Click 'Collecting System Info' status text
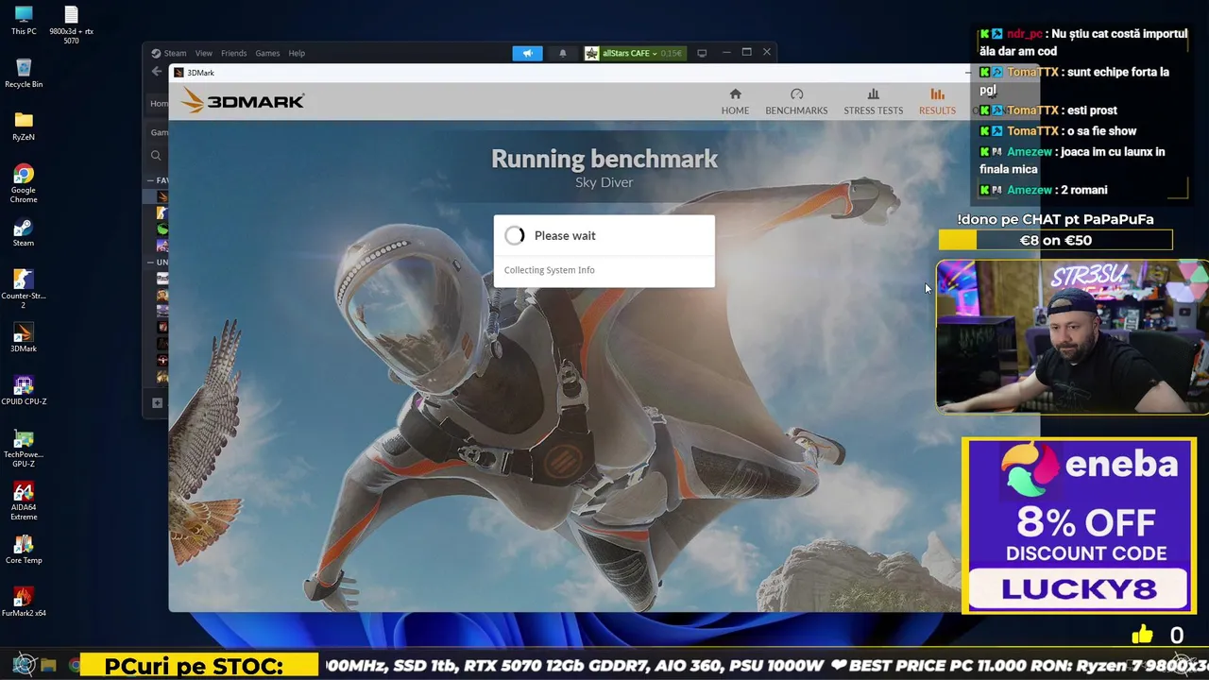The image size is (1209, 680). (x=549, y=270)
